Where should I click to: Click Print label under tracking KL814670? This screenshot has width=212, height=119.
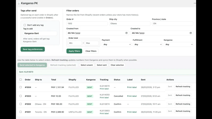[104, 89]
